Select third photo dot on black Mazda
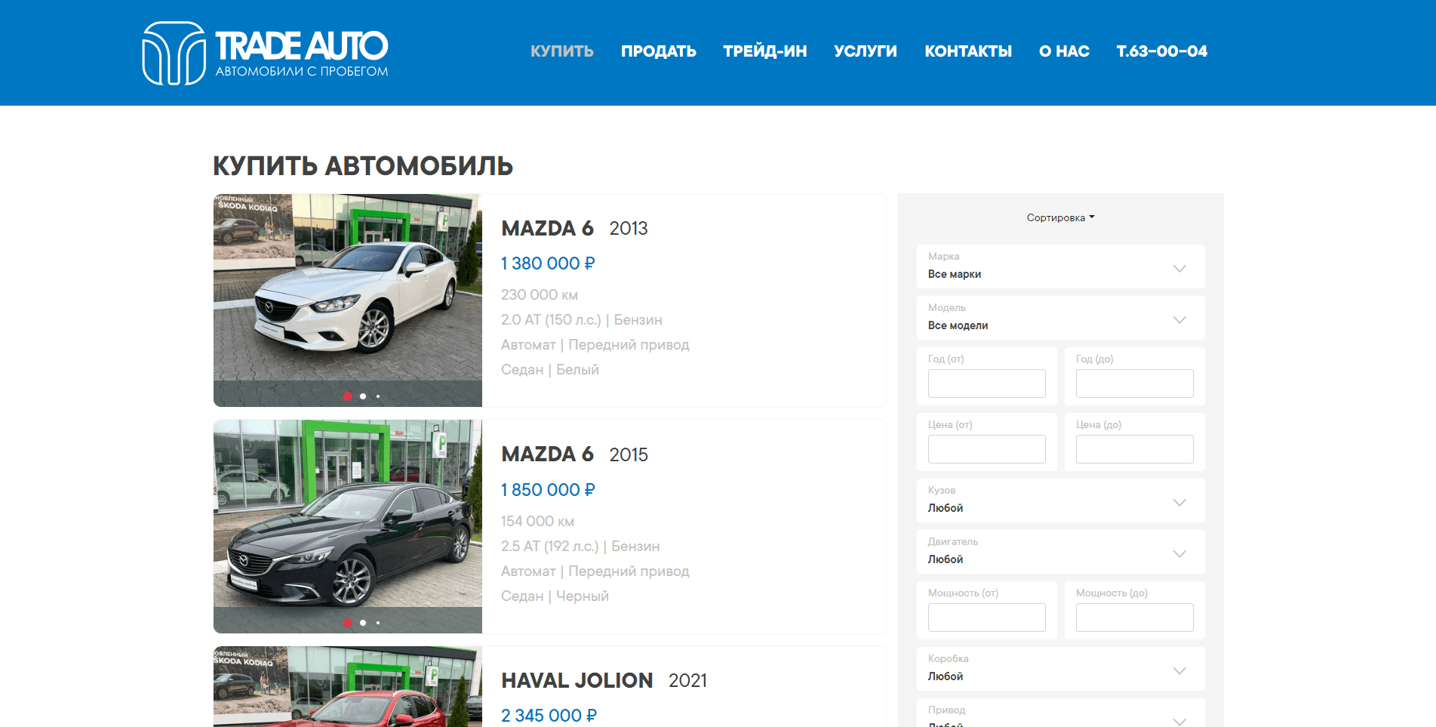 (x=378, y=623)
